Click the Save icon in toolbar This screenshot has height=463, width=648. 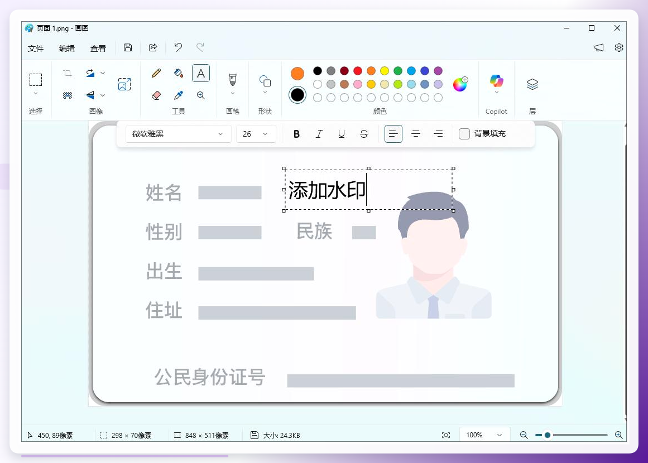click(x=128, y=47)
